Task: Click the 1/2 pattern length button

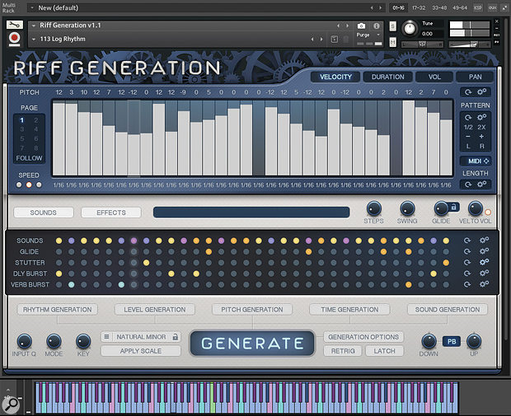Action: click(468, 127)
